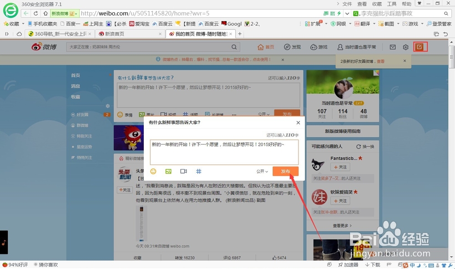Expand the 公开 visibility dropdown in popup
The width and height of the screenshot is (455, 269).
[x=262, y=171]
